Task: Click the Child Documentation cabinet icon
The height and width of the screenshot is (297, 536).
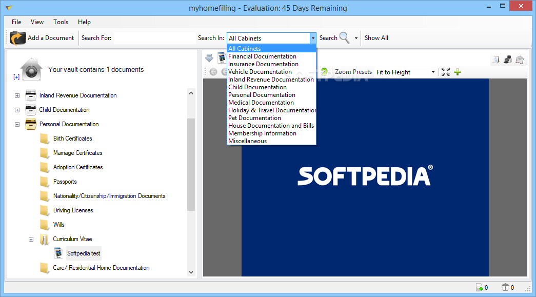Action: coord(31,110)
